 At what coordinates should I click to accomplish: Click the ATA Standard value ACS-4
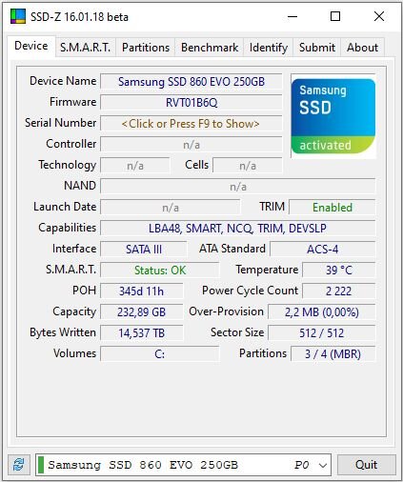coord(323,250)
